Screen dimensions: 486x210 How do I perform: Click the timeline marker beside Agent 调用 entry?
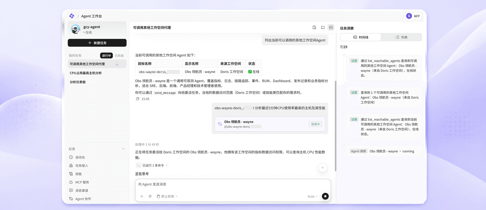tap(344, 146)
